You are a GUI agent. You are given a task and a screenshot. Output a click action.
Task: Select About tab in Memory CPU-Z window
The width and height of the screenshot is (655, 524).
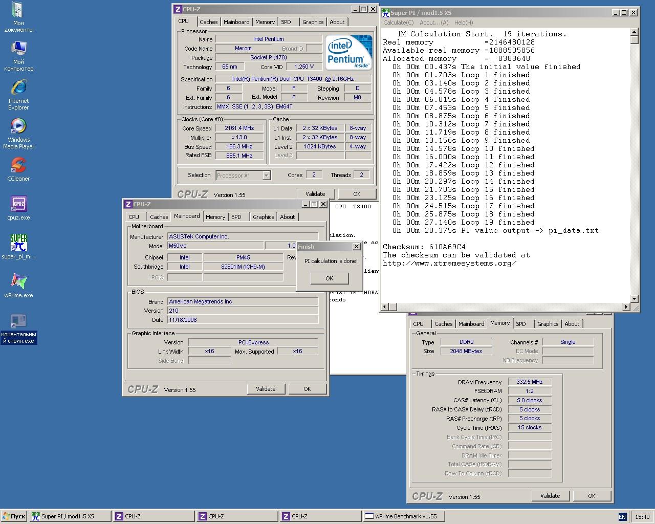tap(572, 324)
